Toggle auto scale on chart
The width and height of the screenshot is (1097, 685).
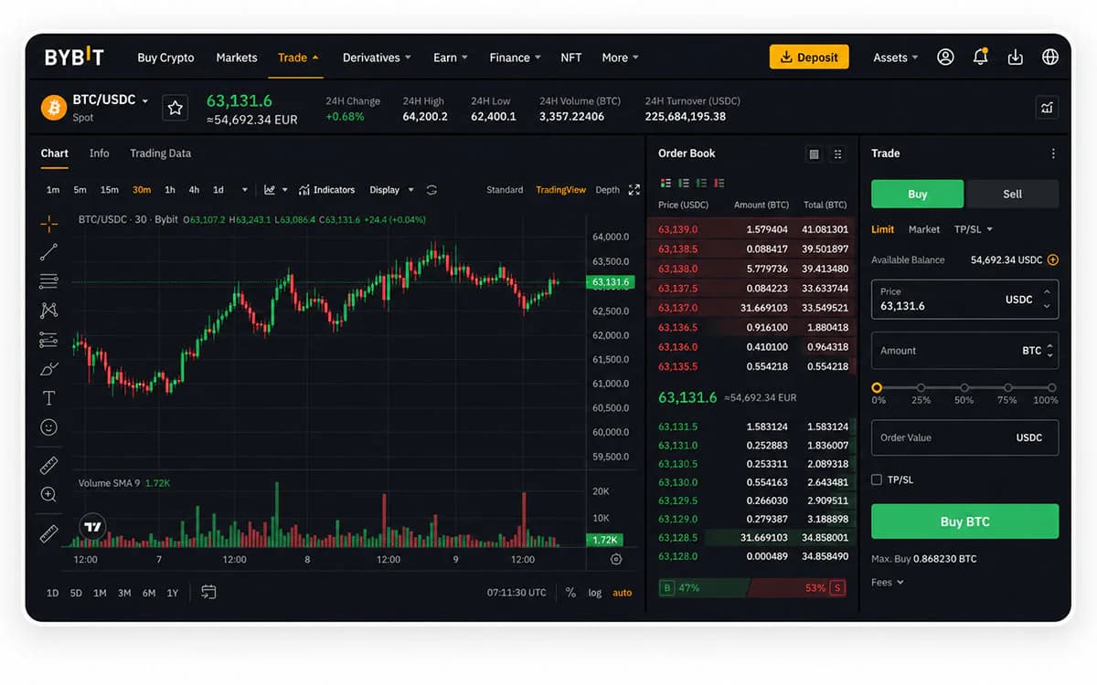click(x=623, y=593)
